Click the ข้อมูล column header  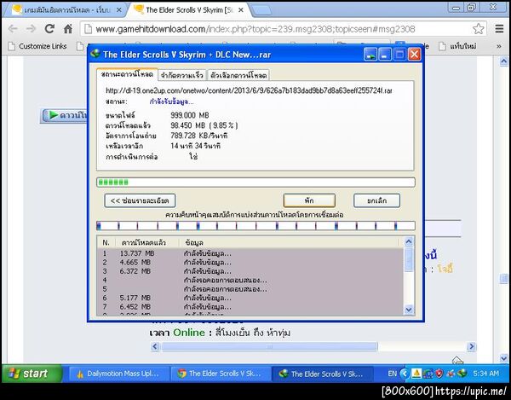click(x=289, y=242)
